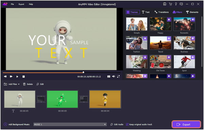Open the shopping cart purchase icon
This screenshot has width=204, height=130.
(170, 4)
